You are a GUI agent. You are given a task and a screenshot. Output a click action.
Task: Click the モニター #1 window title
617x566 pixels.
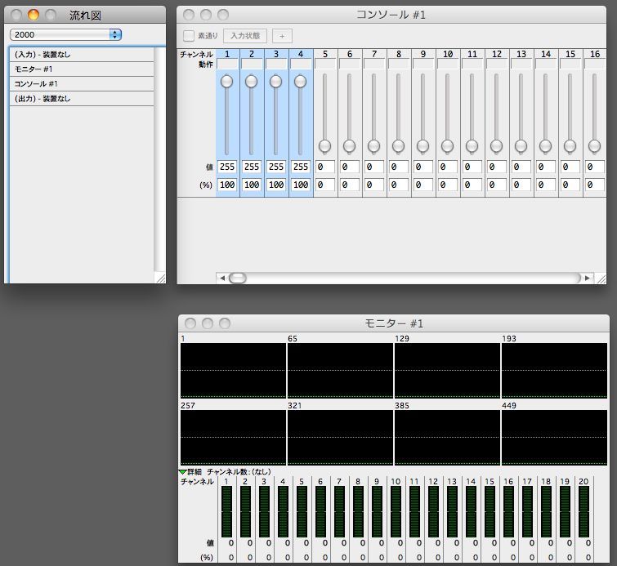click(394, 323)
